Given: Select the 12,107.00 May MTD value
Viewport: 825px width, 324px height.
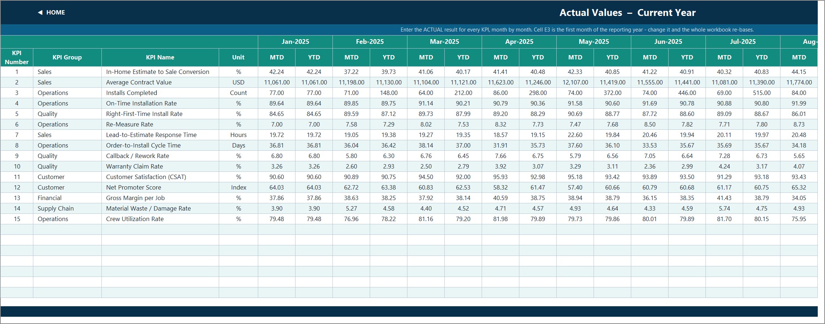Looking at the screenshot, I should pyautogui.click(x=575, y=82).
